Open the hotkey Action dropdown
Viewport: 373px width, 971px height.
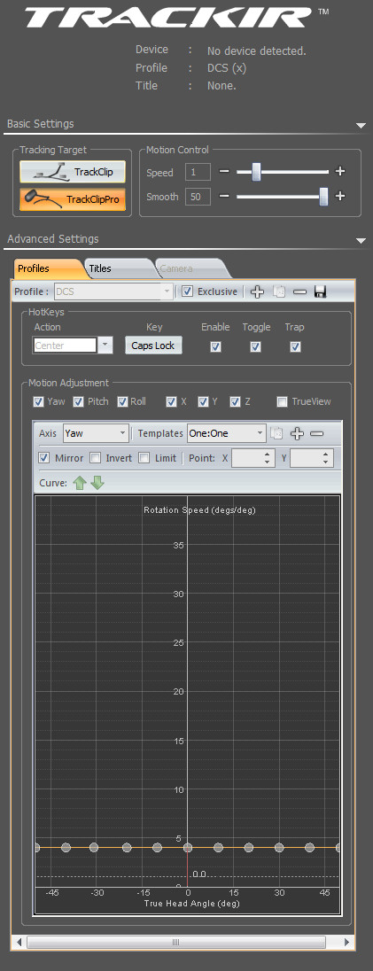point(105,346)
